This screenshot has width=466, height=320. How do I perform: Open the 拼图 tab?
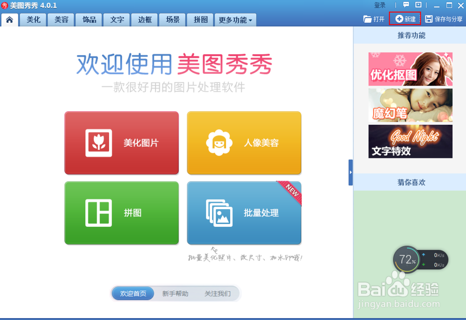[200, 20]
